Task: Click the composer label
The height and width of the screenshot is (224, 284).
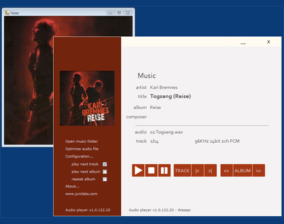Action: click(137, 117)
